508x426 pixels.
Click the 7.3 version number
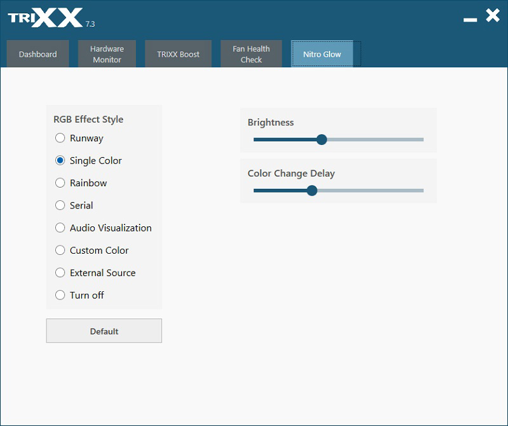[90, 24]
